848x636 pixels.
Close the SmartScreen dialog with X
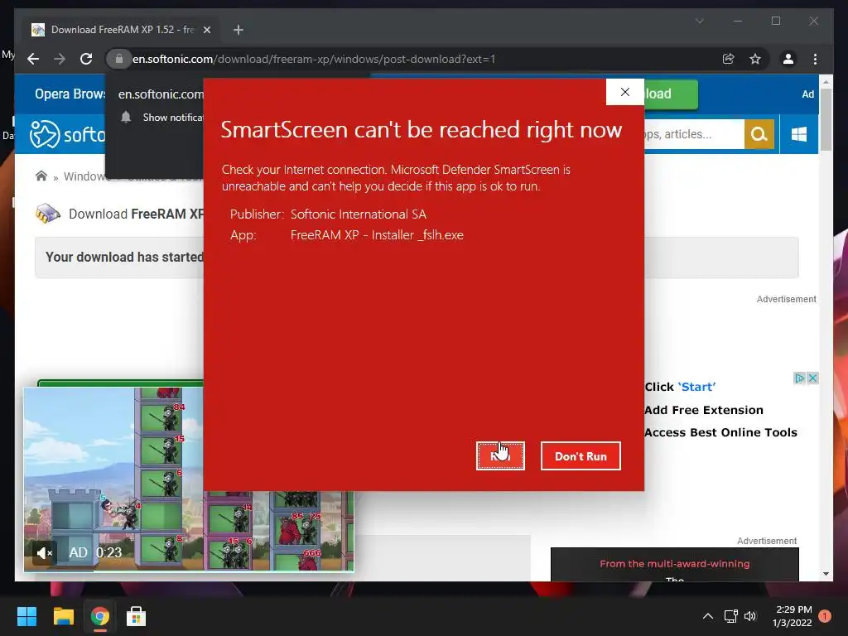click(x=624, y=92)
